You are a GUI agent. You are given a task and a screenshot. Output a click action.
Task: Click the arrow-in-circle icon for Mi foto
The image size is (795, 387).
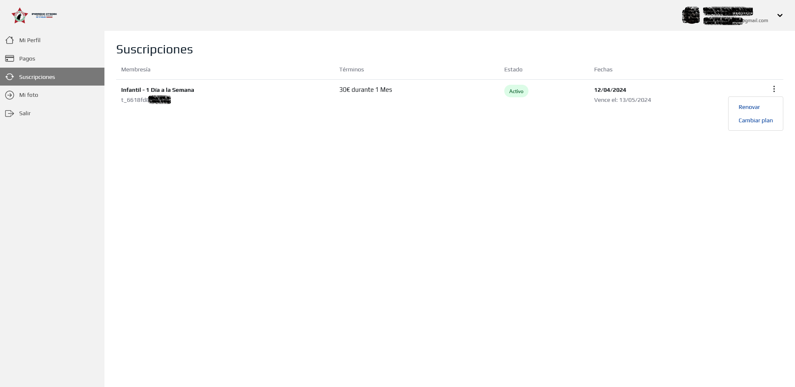pos(10,95)
